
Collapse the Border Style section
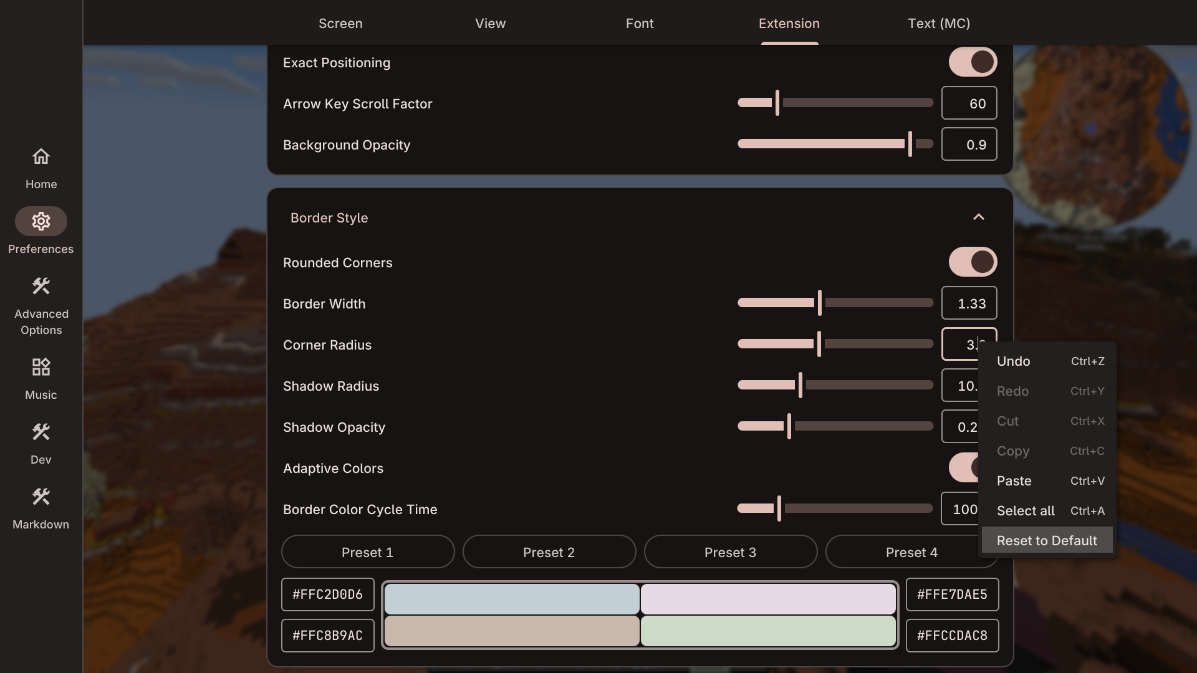[x=979, y=217]
